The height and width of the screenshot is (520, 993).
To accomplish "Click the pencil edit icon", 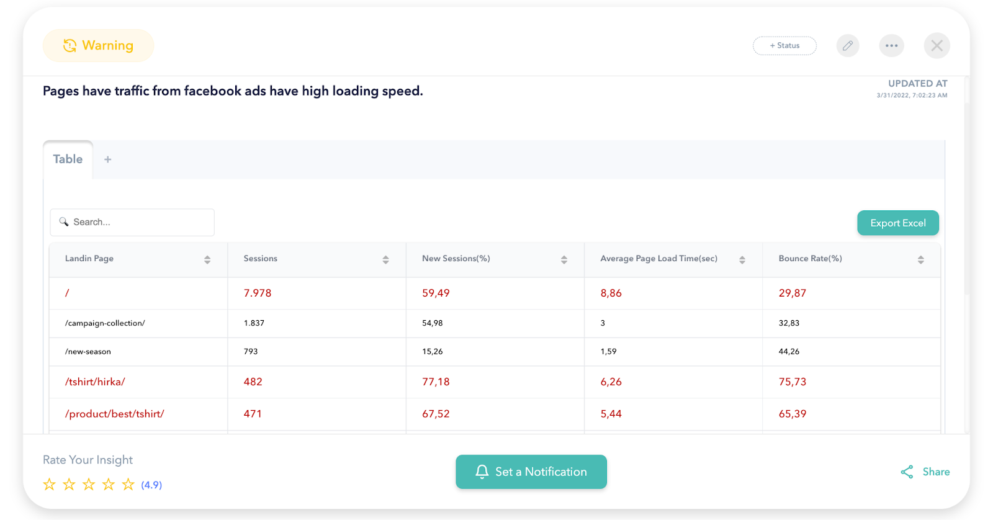I will pyautogui.click(x=847, y=45).
